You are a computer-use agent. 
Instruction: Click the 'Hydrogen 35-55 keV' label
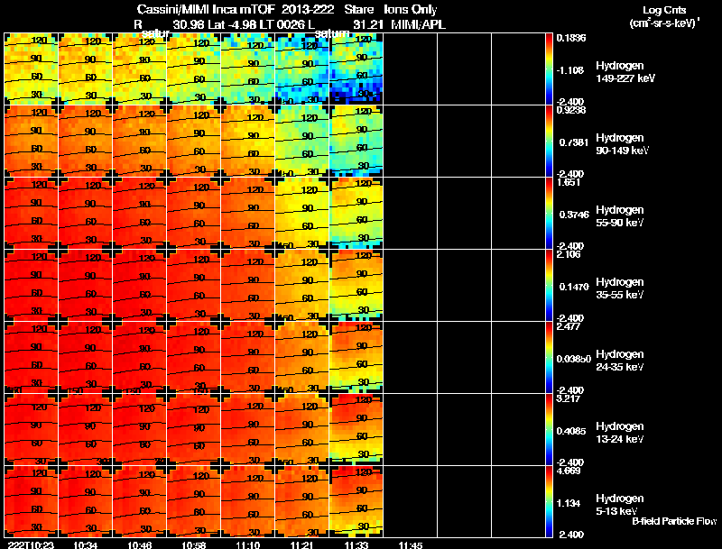(x=620, y=288)
